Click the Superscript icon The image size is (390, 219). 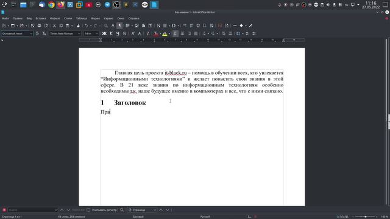[x=133, y=33]
